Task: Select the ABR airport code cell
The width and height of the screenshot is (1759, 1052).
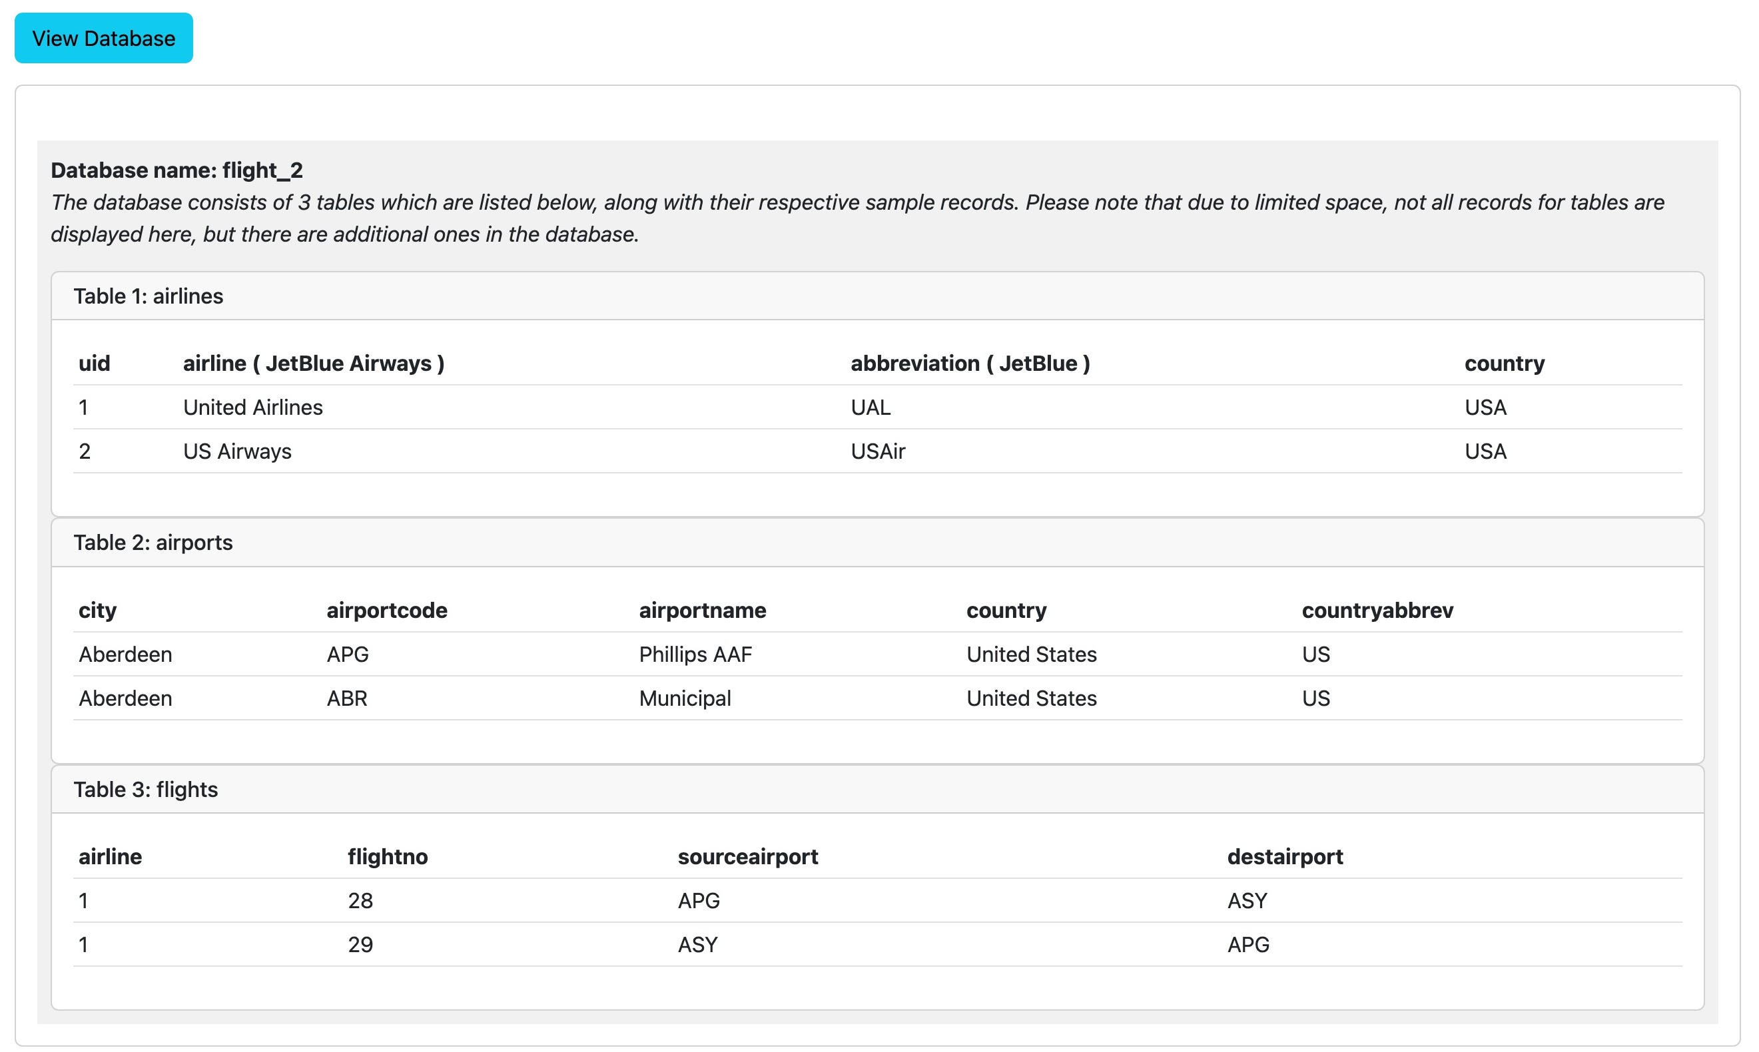Action: tap(347, 698)
